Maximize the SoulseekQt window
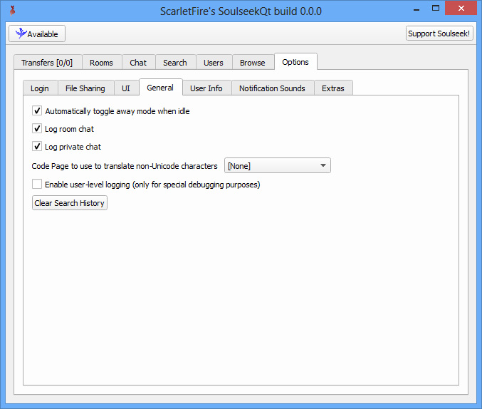 coord(436,9)
